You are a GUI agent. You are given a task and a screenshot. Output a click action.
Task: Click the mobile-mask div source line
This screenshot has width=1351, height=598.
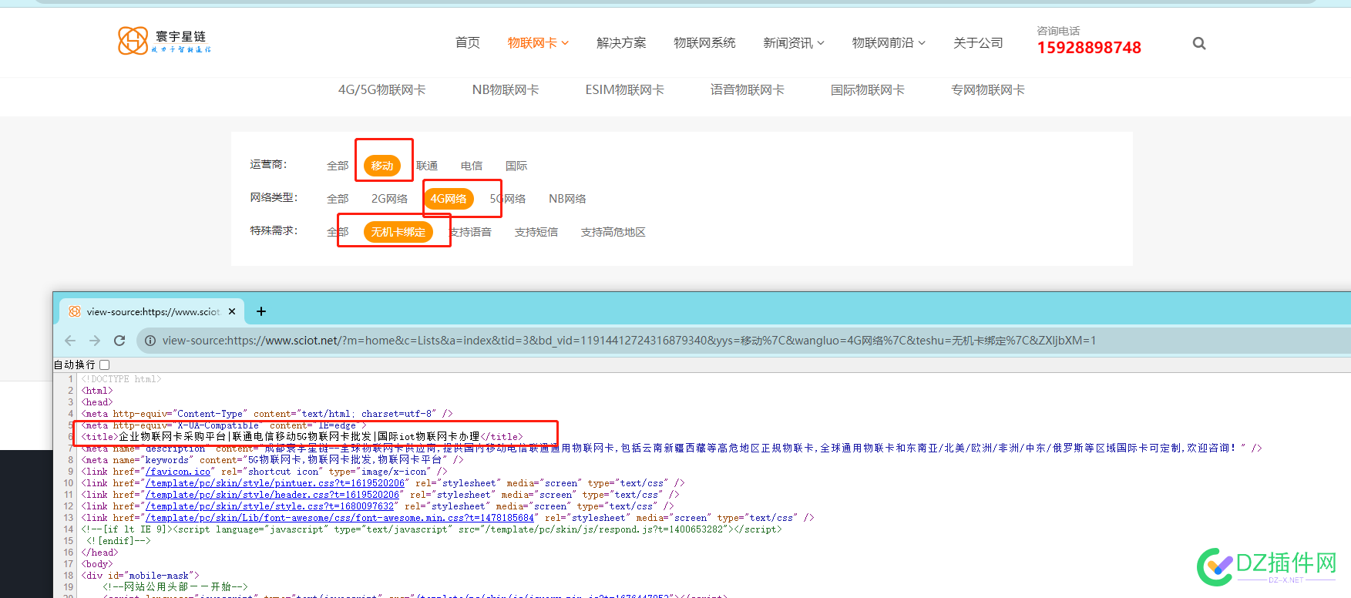point(140,576)
